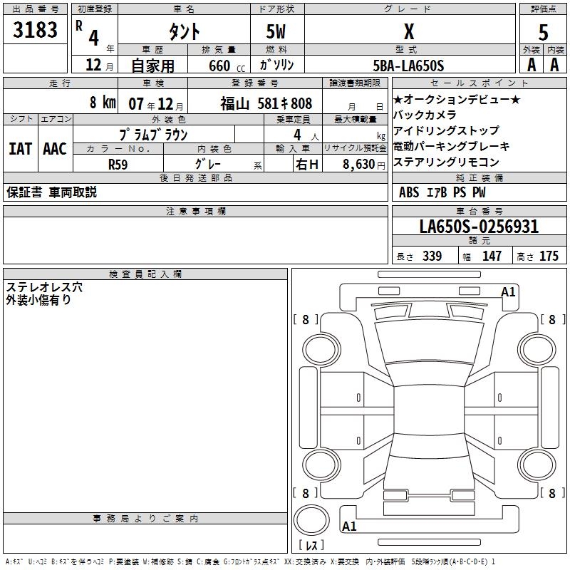Click model code 5BA-LA650S
570x570 pixels.
click(x=408, y=66)
